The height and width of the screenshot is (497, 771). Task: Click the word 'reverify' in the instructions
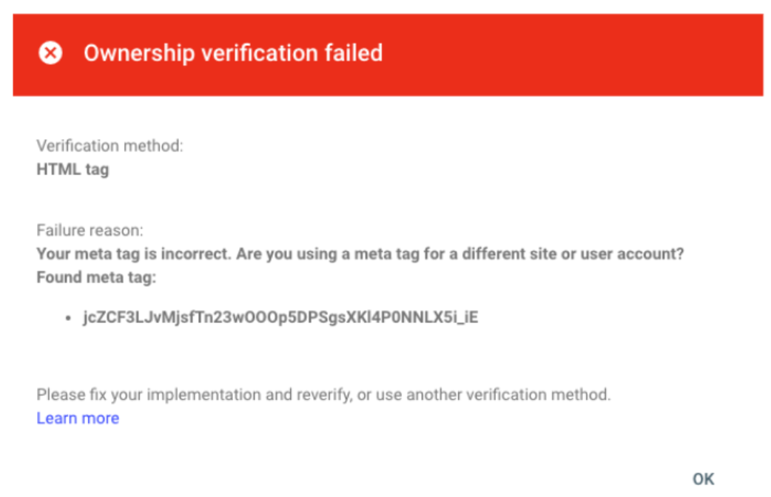(x=324, y=395)
